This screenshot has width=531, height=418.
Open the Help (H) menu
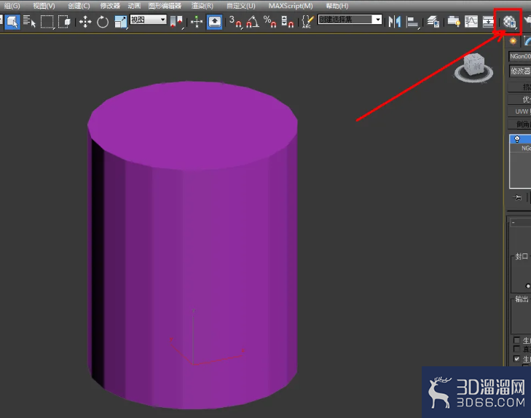337,6
